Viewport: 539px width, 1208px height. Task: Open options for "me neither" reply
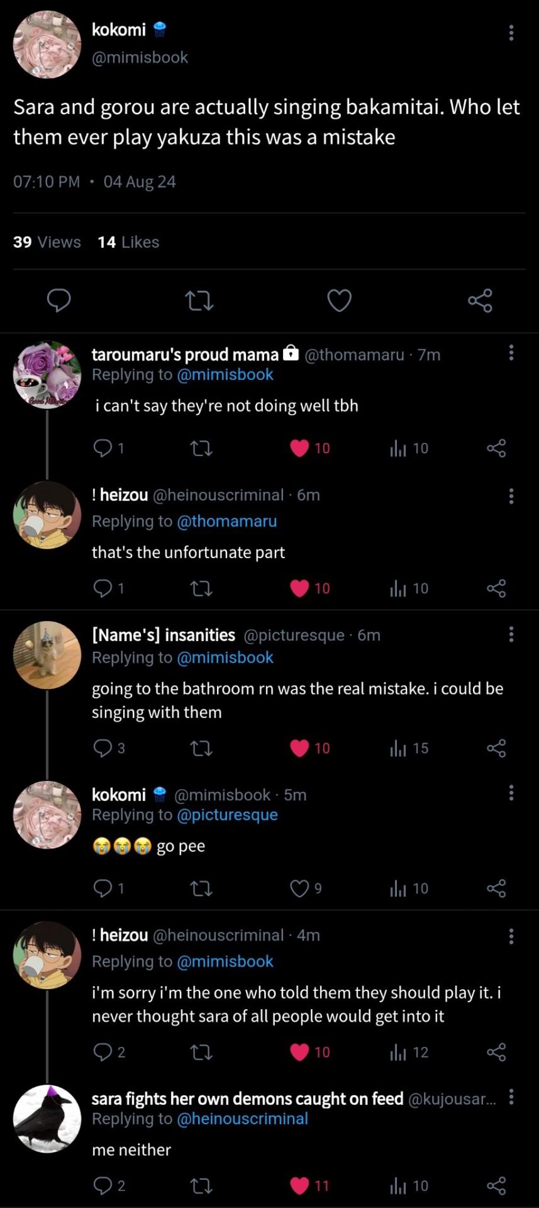511,1097
